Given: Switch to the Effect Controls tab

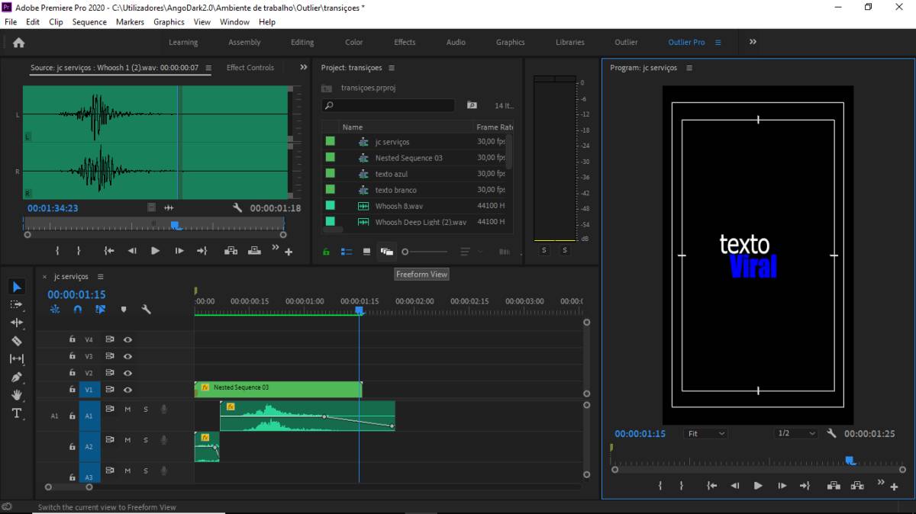Looking at the screenshot, I should (x=250, y=68).
